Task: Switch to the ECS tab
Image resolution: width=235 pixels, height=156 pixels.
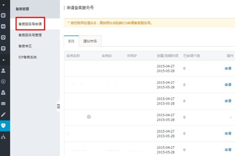Action: [x=71, y=41]
